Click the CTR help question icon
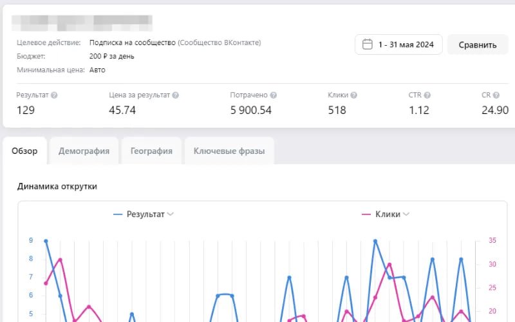 (x=427, y=95)
